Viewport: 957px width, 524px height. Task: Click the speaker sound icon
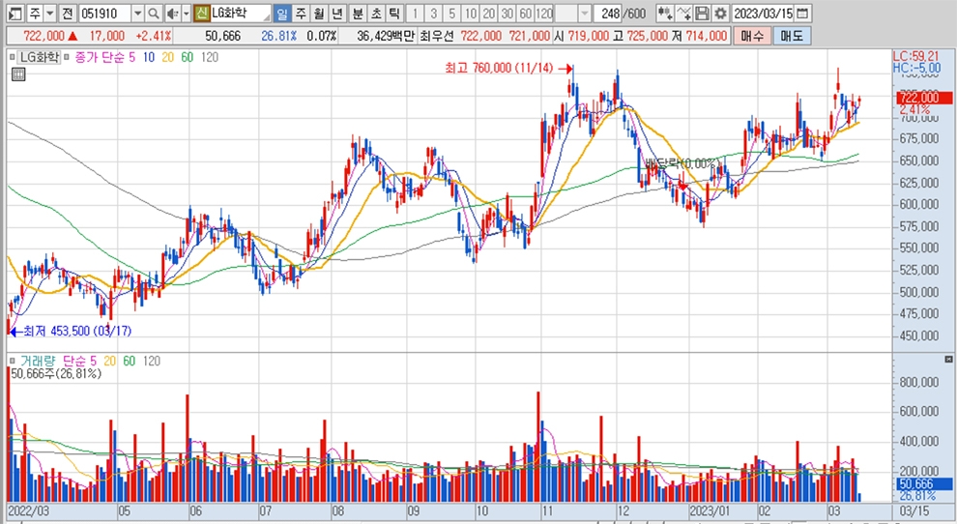[172, 14]
